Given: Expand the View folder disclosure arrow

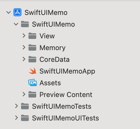Looking at the screenshot, I should pyautogui.click(x=24, y=36).
